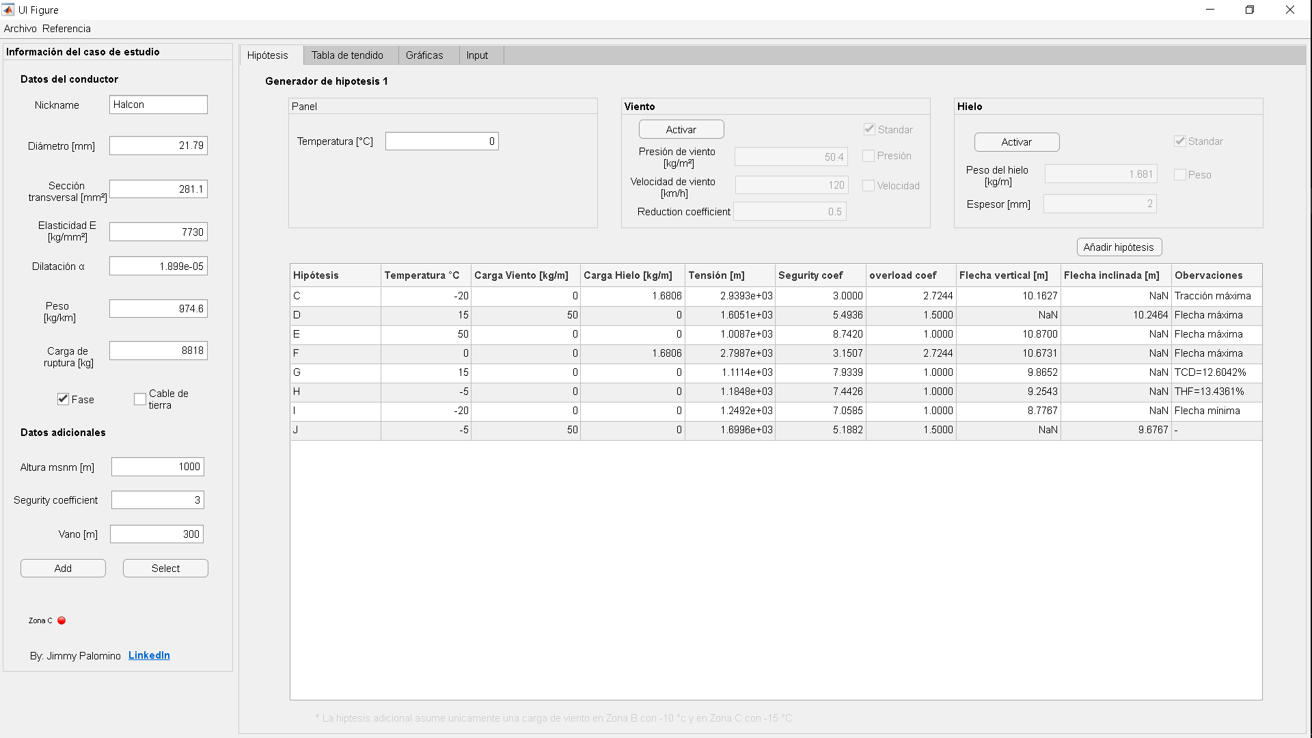Screen dimensions: 1312x738
Task: Click the Select button
Action: pos(165,569)
